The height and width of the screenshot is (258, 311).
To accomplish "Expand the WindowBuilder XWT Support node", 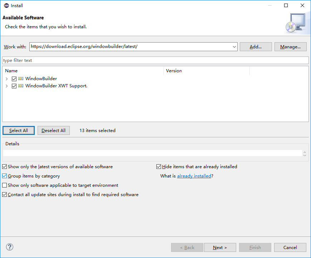I will click(7, 86).
